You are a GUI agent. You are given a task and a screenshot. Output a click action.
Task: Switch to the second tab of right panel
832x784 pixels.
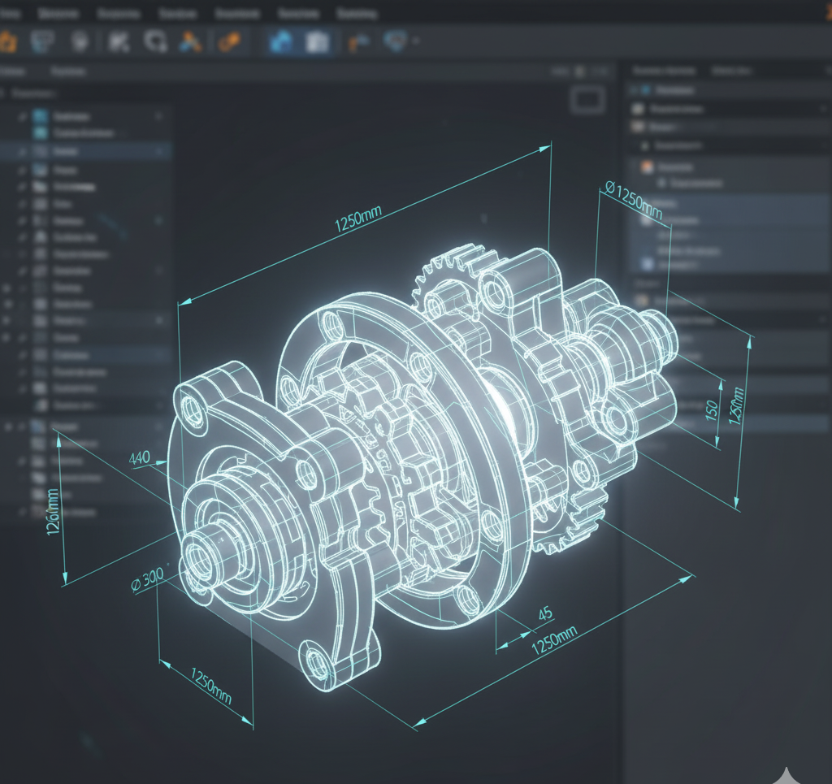[x=732, y=71]
